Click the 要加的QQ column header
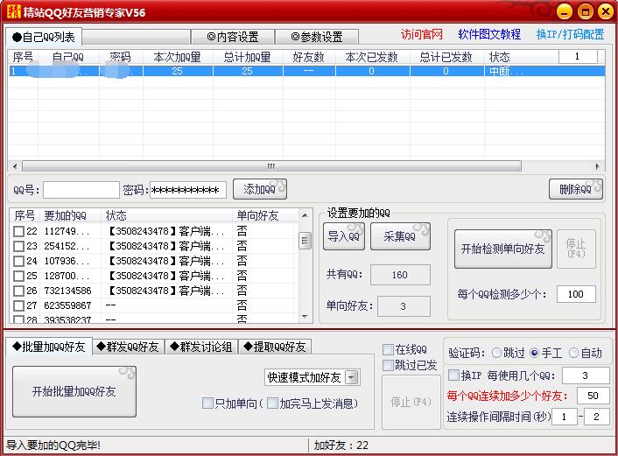Image resolution: width=618 pixels, height=456 pixels. click(71, 215)
